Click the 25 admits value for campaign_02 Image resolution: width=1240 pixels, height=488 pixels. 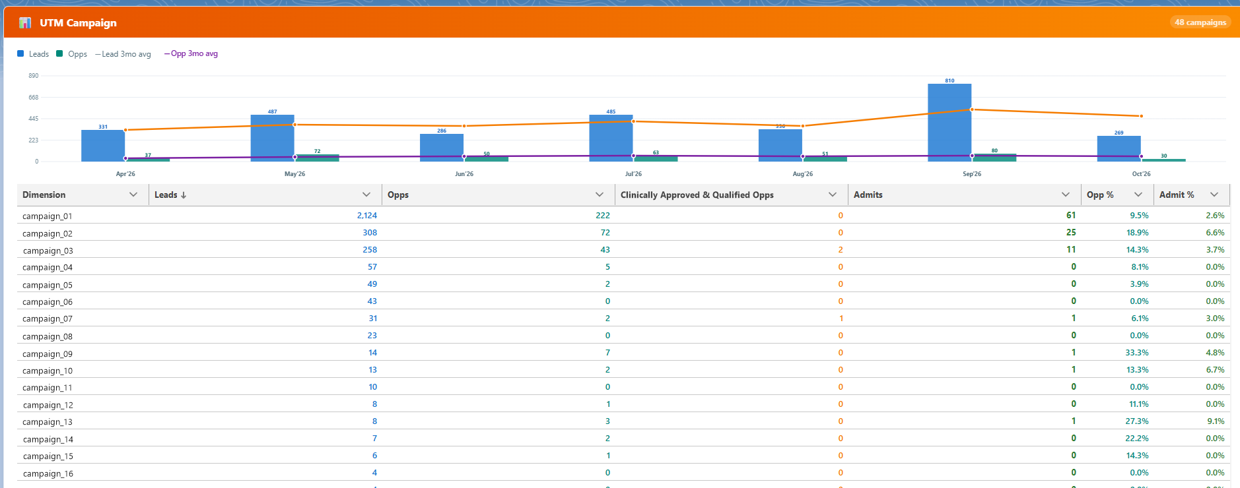point(1071,232)
